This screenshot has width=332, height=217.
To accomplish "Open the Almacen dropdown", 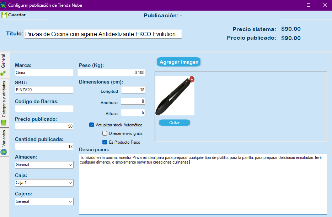I will click(x=44, y=165).
